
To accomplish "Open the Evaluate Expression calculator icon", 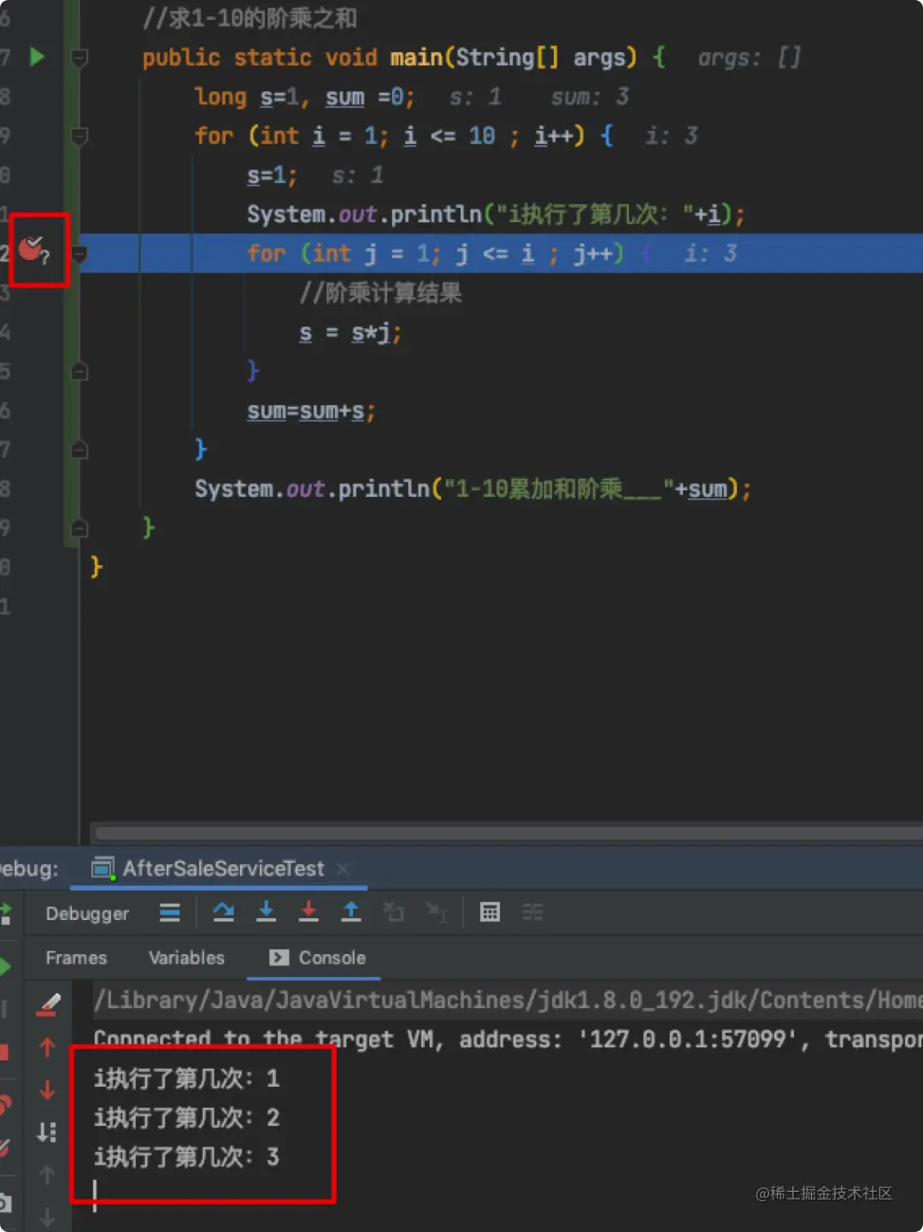I will 490,912.
